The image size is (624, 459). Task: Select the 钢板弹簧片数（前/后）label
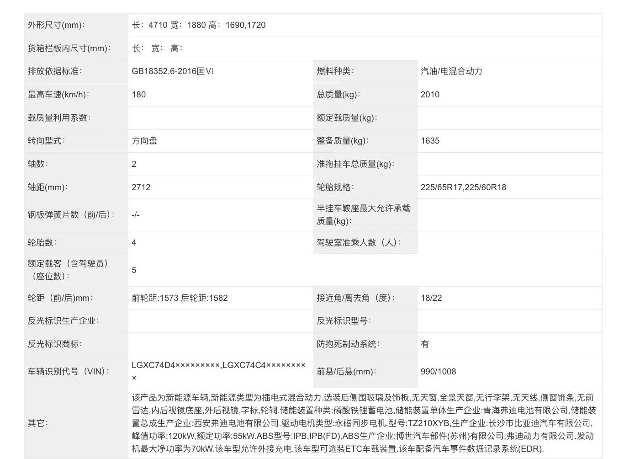(71, 215)
